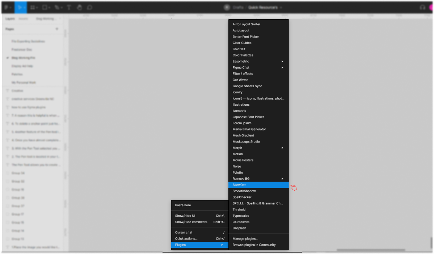Select the Shape tool
Screen dimensions: 434x254
(44, 7)
